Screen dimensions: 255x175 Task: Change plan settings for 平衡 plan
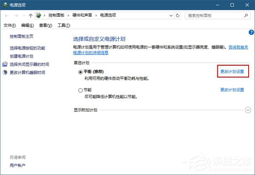(x=232, y=72)
